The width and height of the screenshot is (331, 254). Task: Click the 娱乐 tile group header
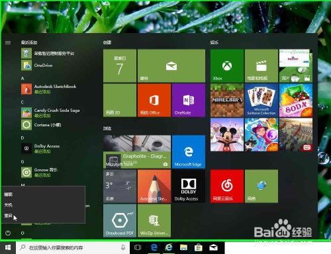point(214,42)
